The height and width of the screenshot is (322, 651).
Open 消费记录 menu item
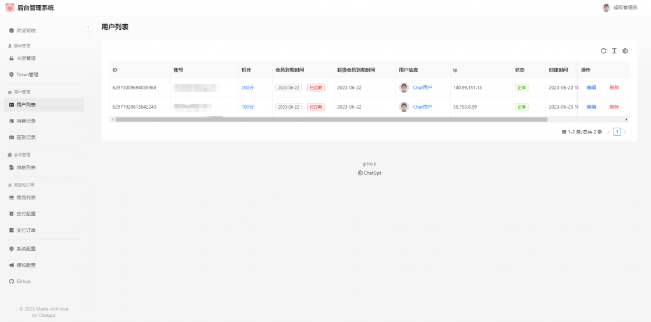[44, 121]
